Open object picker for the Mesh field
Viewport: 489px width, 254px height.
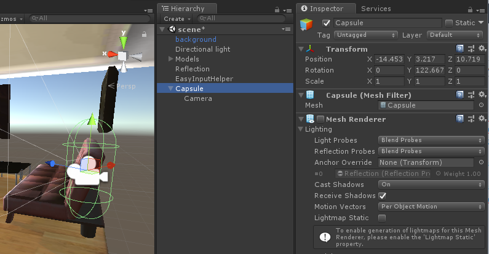(481, 105)
